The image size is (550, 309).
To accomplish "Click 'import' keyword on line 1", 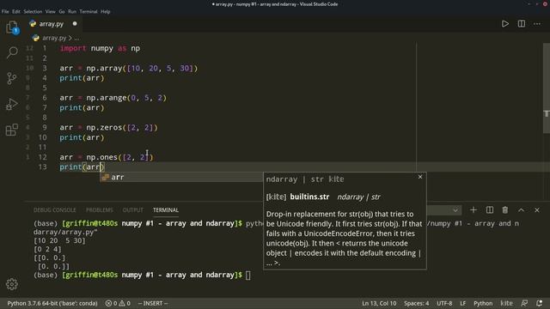I will pyautogui.click(x=73, y=48).
